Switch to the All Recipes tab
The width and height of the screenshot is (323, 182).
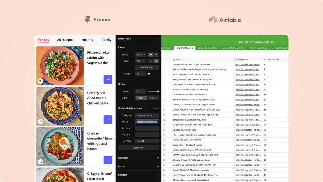(x=65, y=40)
